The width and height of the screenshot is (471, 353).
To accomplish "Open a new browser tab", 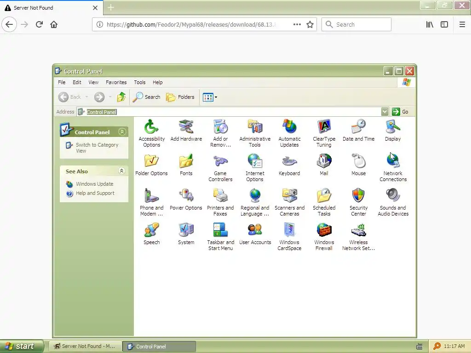I will 111,7.
